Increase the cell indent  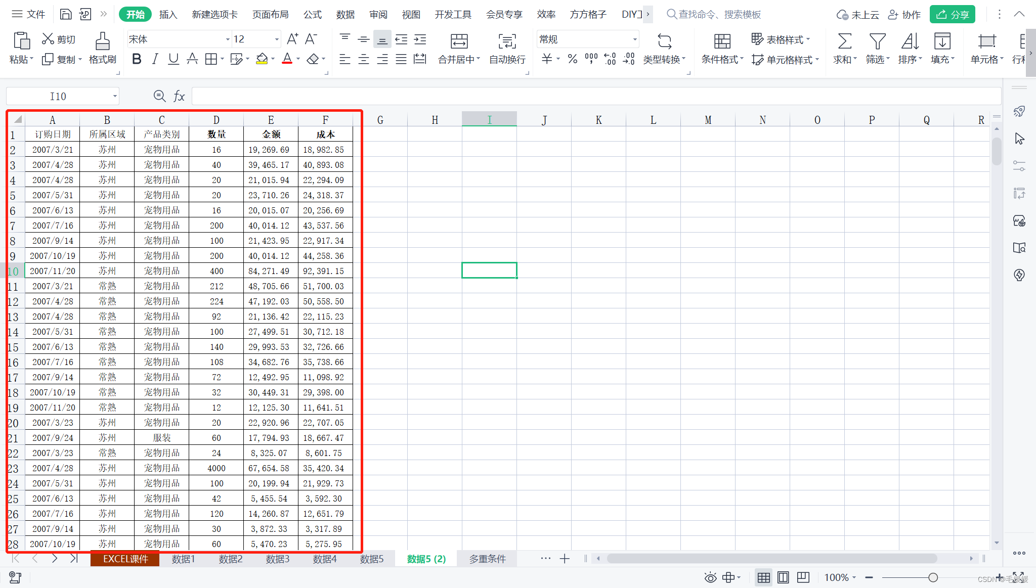(420, 39)
